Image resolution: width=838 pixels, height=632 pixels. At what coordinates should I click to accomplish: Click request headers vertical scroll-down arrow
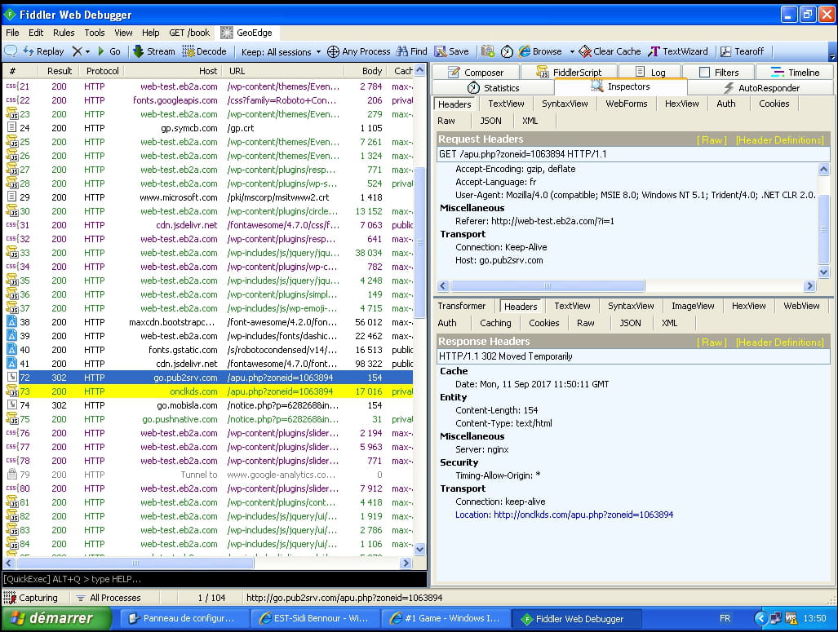[x=823, y=272]
